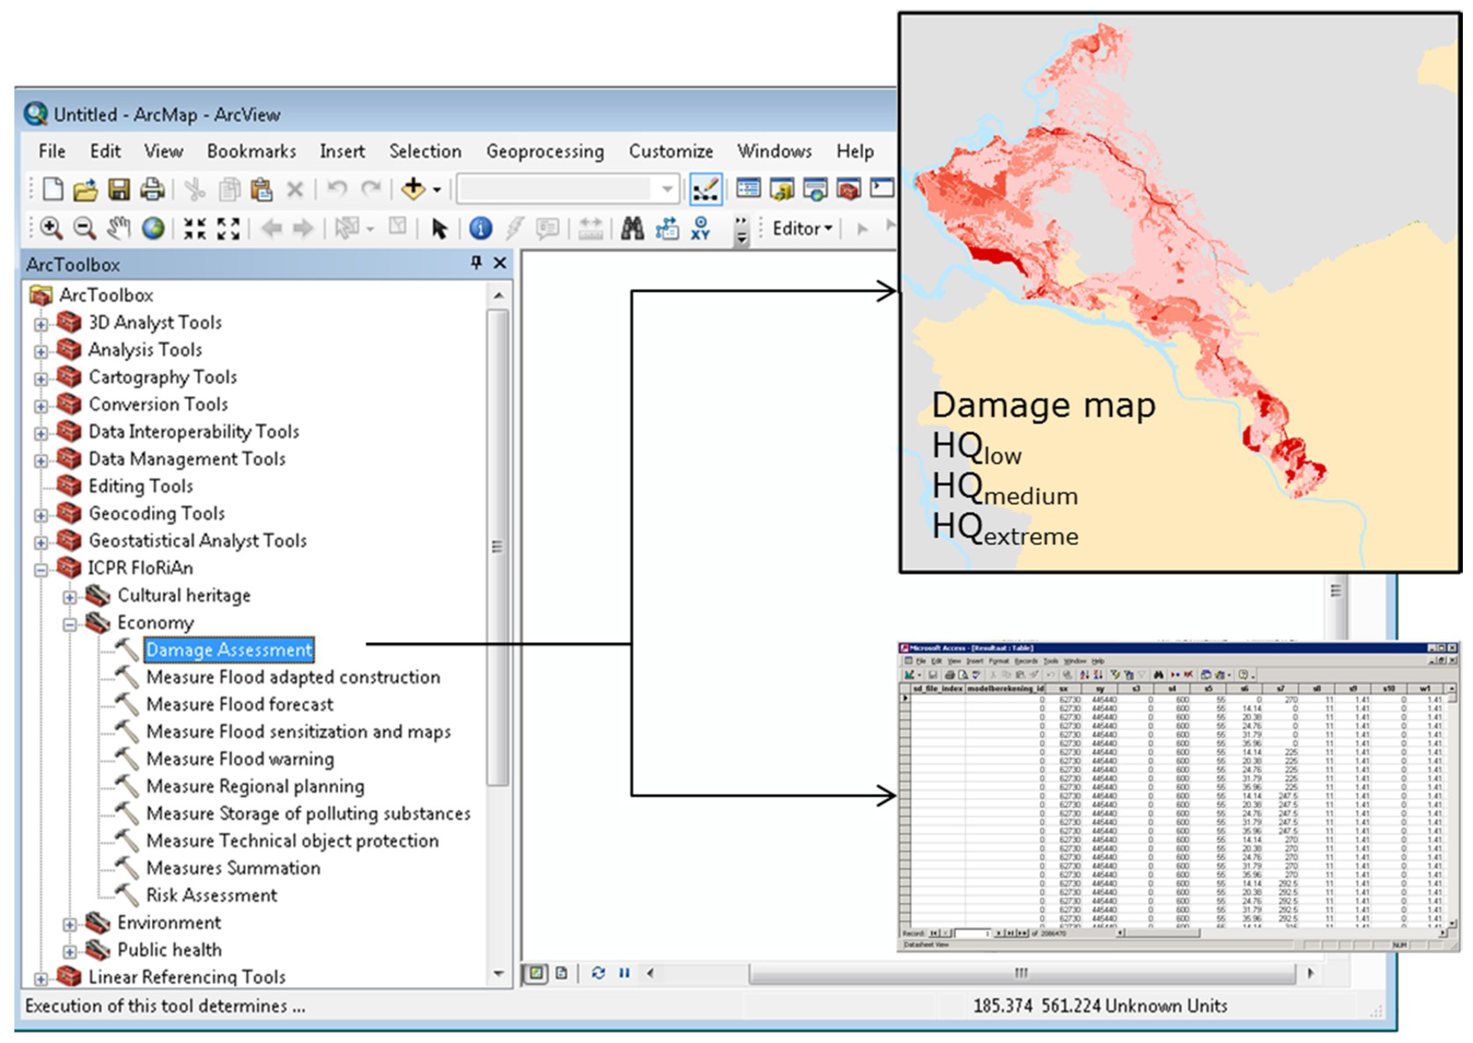
Task: Collapse the Economy toolset
Action: [x=69, y=624]
